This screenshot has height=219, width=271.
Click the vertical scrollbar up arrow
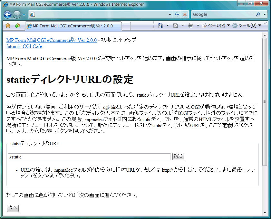click(x=265, y=35)
